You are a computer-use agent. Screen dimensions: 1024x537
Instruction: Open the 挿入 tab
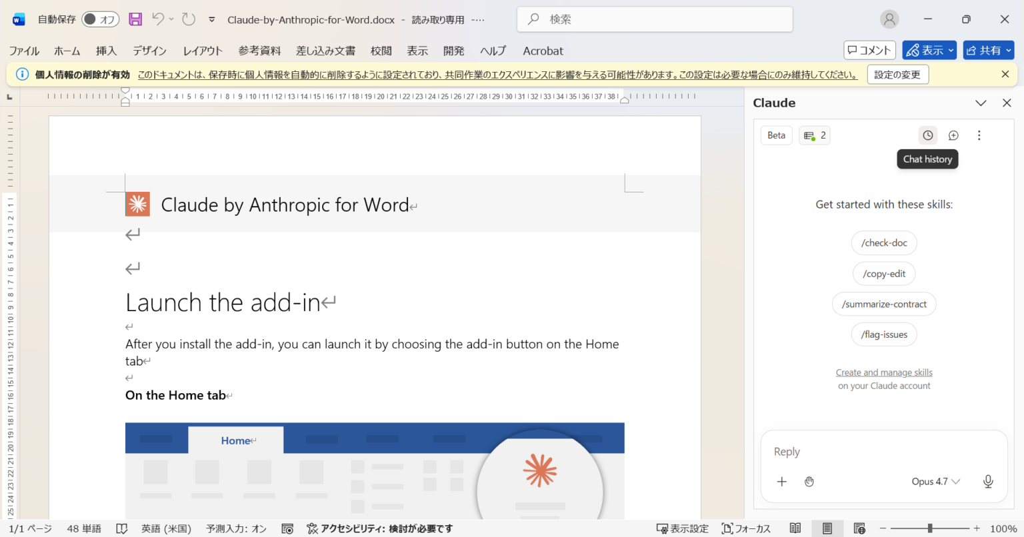pyautogui.click(x=106, y=51)
